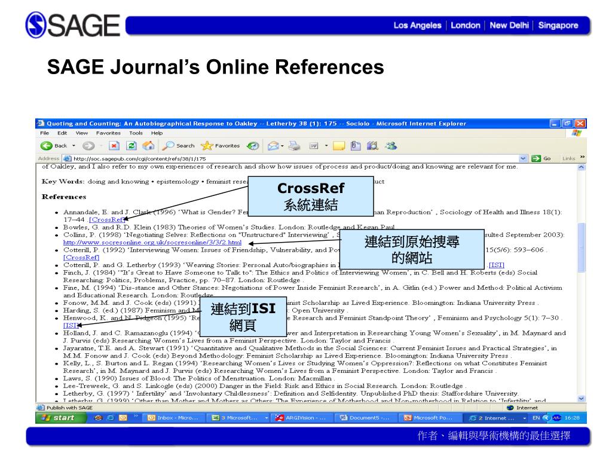Open the Tools menu
This screenshot has width=612, height=459.
[136, 133]
